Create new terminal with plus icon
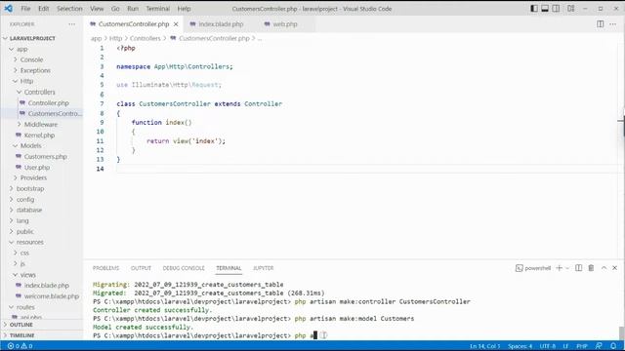Screen dimensions: 625x351 tap(560, 268)
